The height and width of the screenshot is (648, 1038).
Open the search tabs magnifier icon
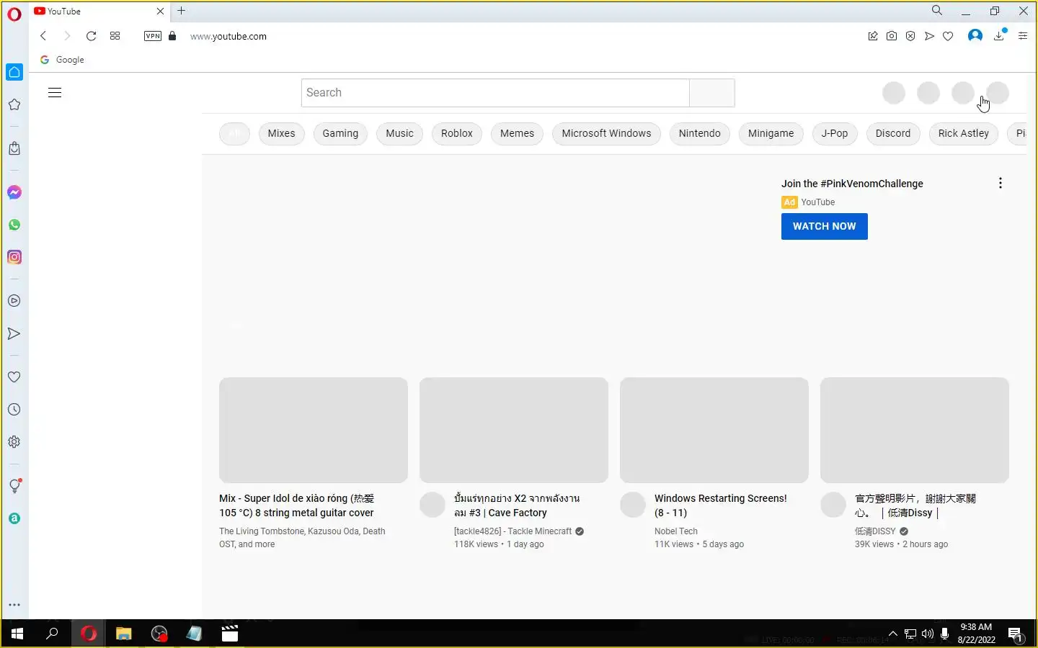(x=937, y=11)
